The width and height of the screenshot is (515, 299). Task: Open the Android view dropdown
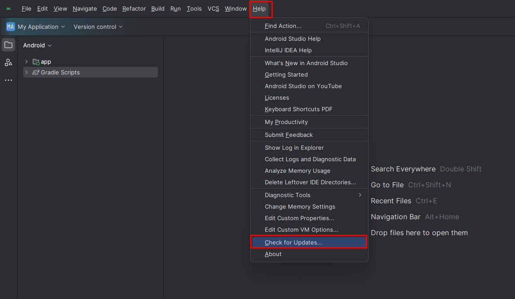click(37, 45)
